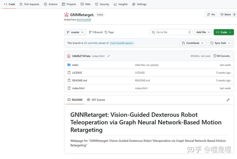Image resolution: width=237 pixels, height=159 pixels.
Task: Switch to the MIT license tab
Action: 96,100
